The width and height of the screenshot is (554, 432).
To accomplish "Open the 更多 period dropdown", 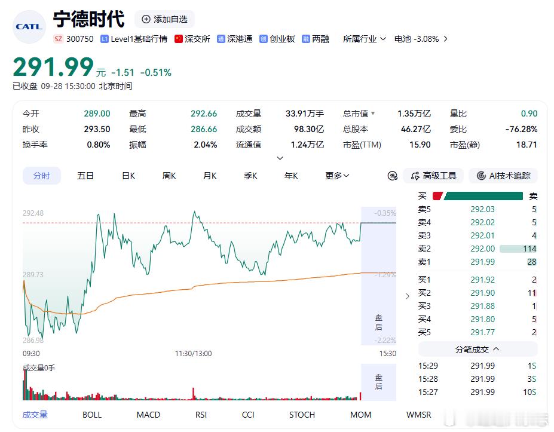I will tap(337, 176).
